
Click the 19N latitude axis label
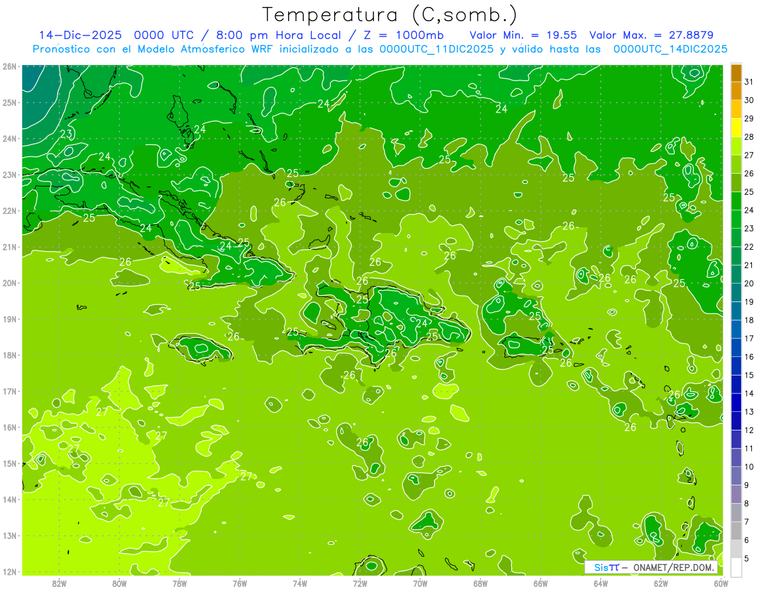10,319
